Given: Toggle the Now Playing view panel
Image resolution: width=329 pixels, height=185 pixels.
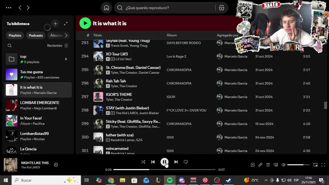Looking at the screenshot, I should coord(253,165).
